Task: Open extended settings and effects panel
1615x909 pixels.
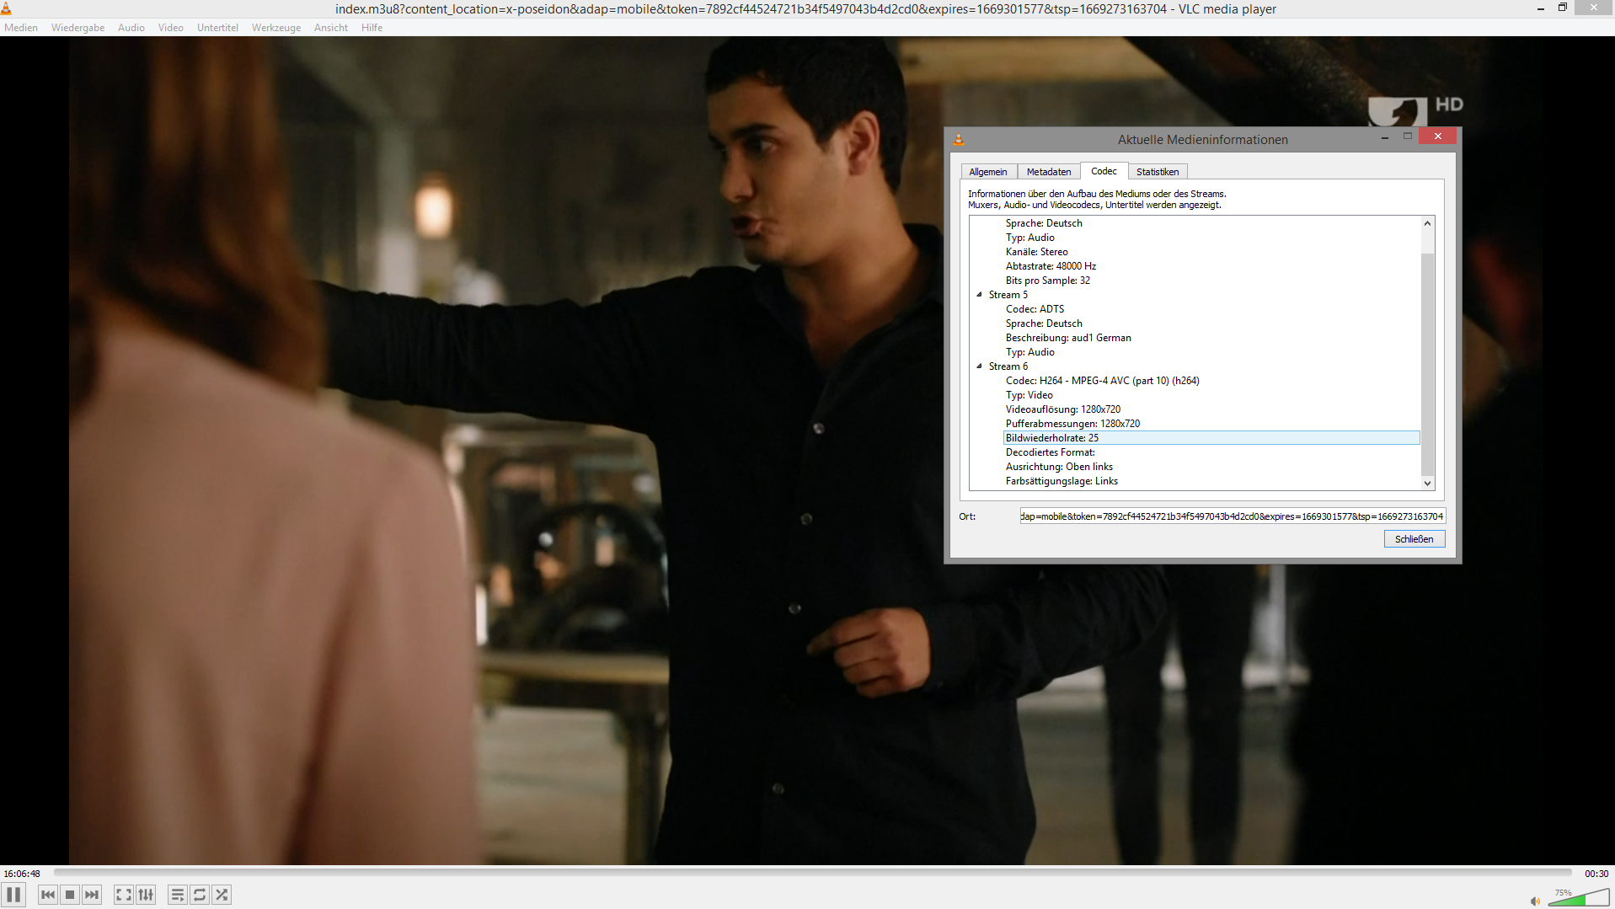Action: 146,895
